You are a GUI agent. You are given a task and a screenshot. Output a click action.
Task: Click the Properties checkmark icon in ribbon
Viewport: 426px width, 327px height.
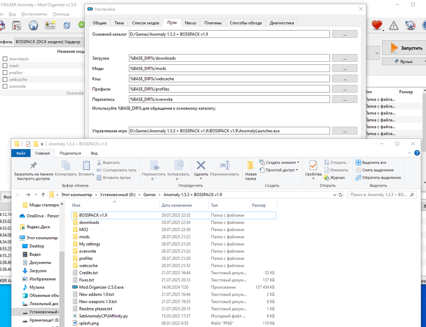coord(313,166)
